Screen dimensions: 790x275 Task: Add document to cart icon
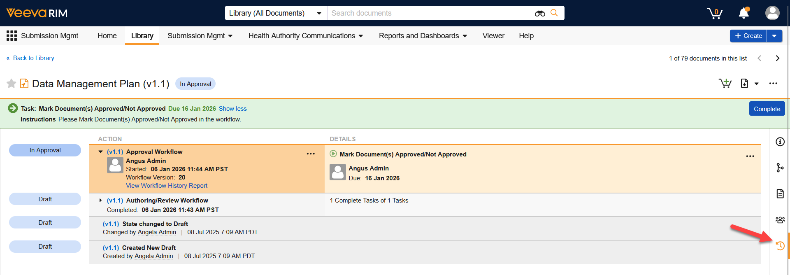pyautogui.click(x=725, y=84)
